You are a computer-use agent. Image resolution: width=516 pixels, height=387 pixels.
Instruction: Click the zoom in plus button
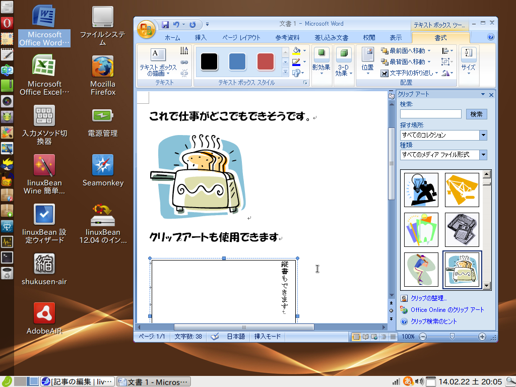(482, 336)
